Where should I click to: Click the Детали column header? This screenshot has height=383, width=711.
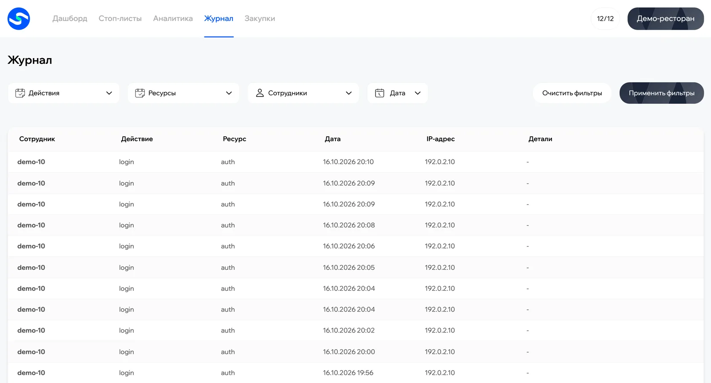point(540,139)
